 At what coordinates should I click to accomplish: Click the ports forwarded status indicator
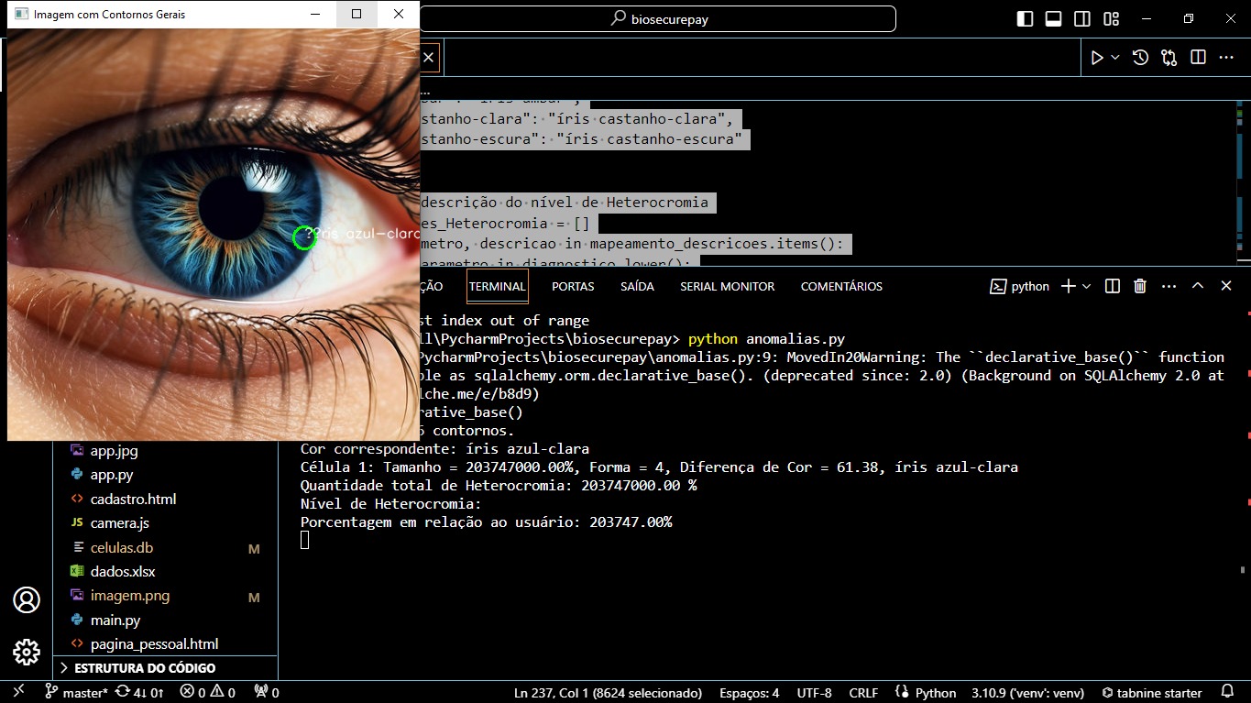(267, 693)
